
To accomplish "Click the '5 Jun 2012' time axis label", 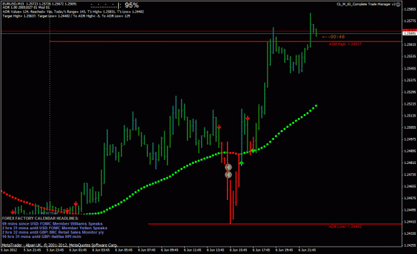I will (x=9, y=250).
